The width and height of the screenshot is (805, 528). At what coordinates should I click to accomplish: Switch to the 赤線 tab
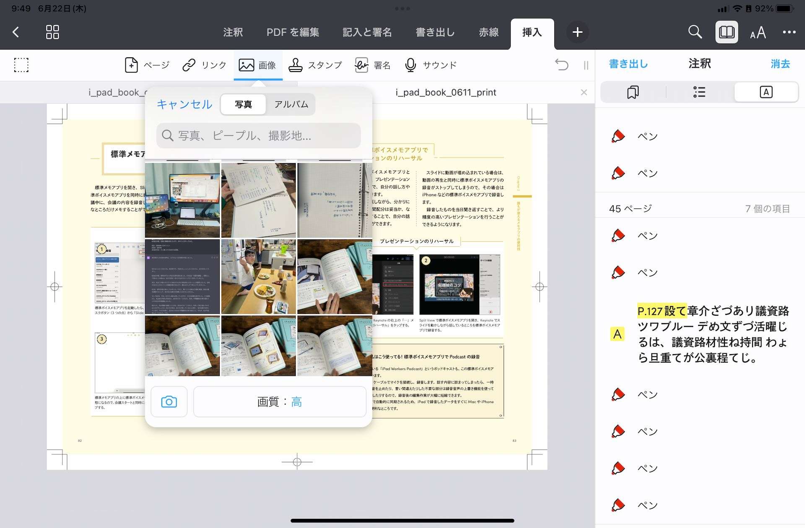click(488, 32)
